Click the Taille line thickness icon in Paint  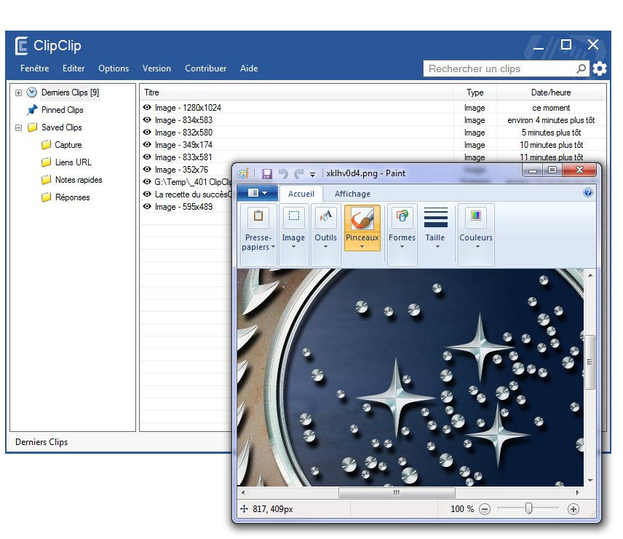click(435, 217)
